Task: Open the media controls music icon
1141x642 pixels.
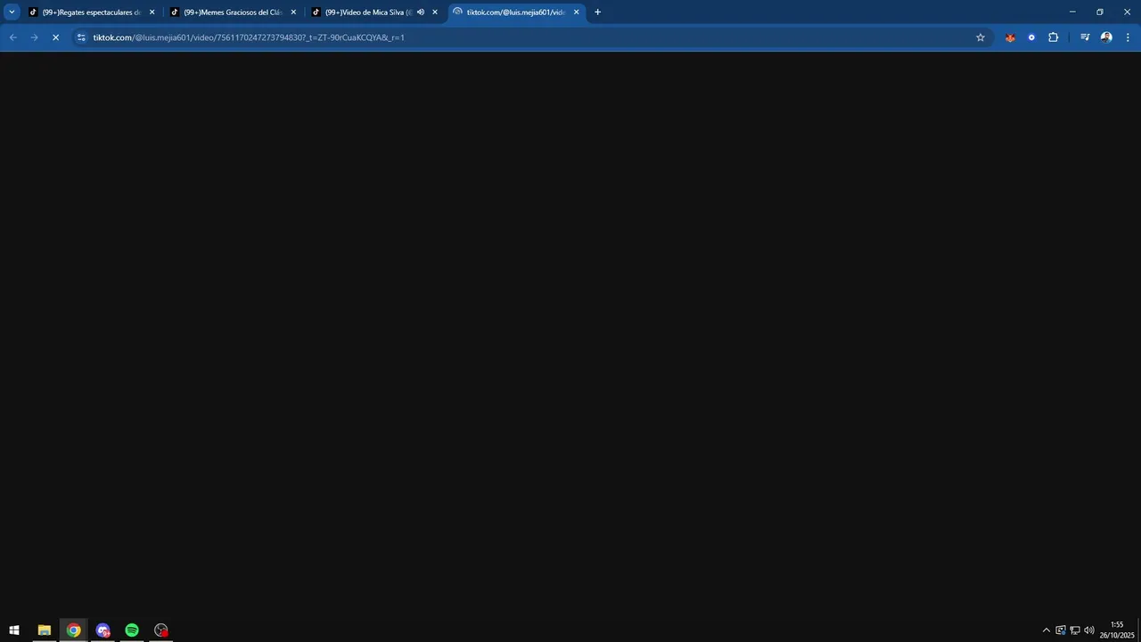Action: [1085, 37]
